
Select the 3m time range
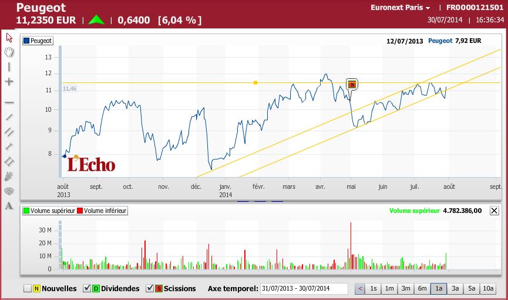(406, 288)
